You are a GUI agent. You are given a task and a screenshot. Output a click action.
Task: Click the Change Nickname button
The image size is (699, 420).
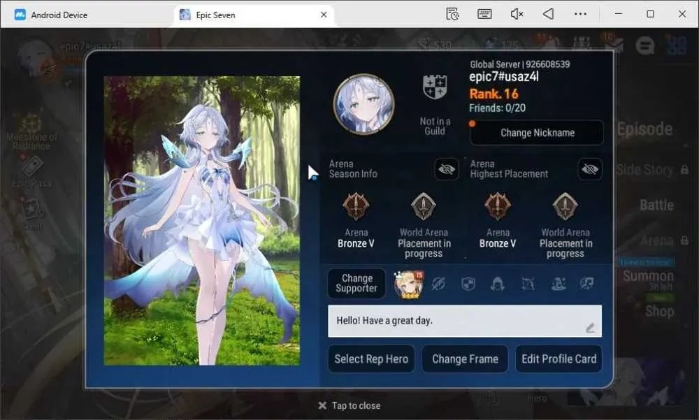pos(537,132)
